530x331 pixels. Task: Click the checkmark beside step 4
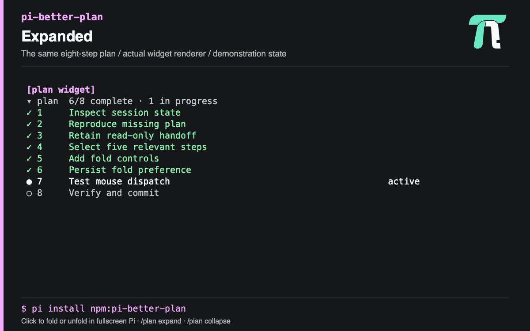[x=29, y=147]
